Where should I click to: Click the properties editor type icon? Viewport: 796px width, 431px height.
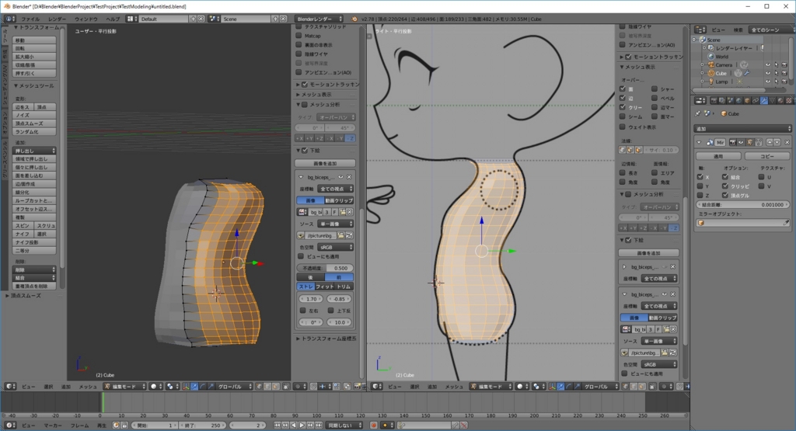pos(700,100)
